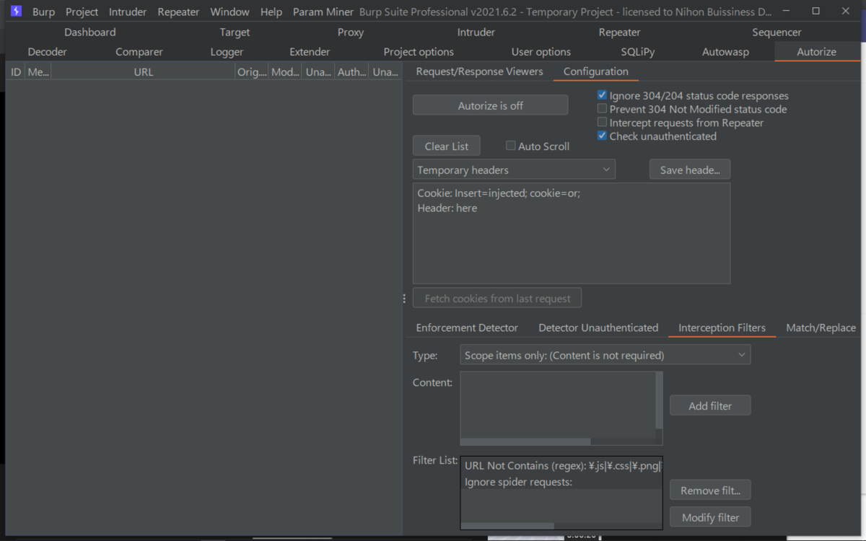Click inside the filter Content text box
866x541 pixels.
click(557, 405)
